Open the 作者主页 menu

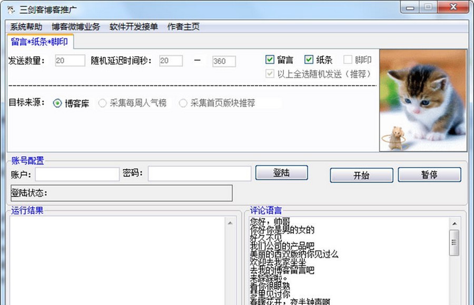pyautogui.click(x=183, y=27)
